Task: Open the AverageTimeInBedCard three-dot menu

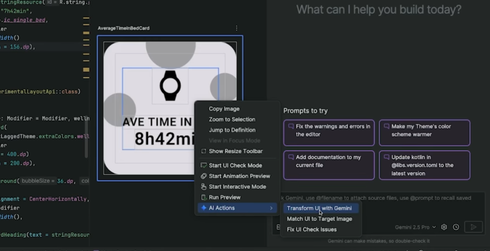Action: click(237, 28)
